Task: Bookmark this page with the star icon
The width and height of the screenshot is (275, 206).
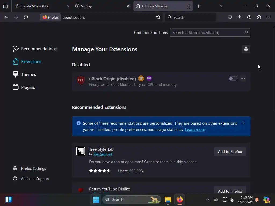Action: coord(158,17)
